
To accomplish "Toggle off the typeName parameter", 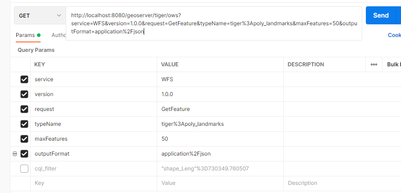I will click(24, 124).
